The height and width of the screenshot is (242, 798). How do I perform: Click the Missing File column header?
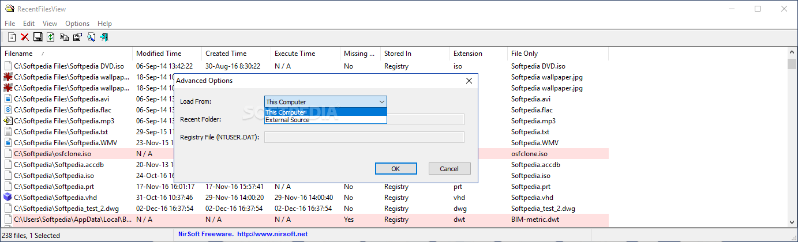[361, 54]
